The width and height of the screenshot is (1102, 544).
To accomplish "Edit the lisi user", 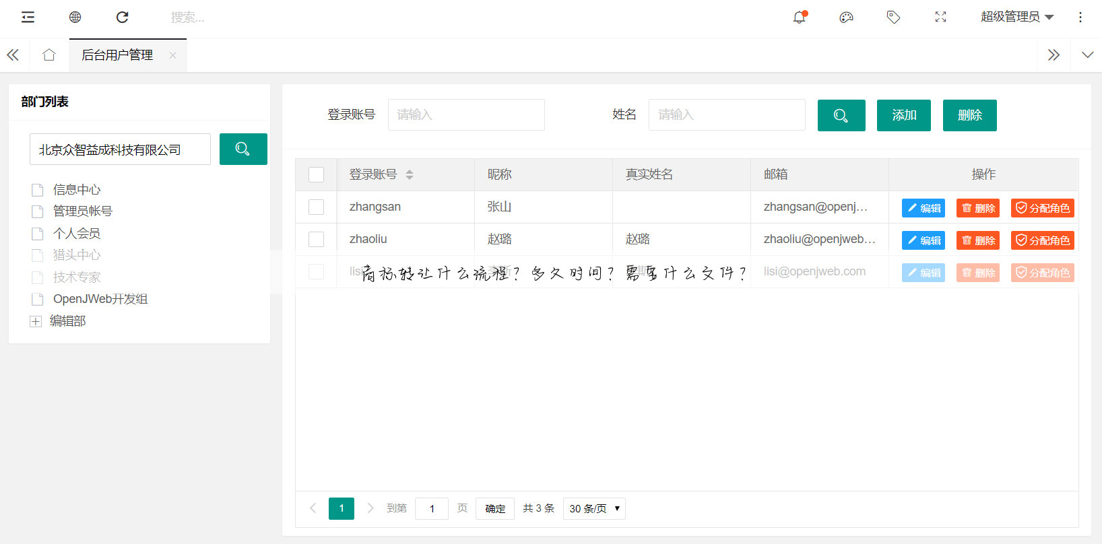I will point(923,273).
